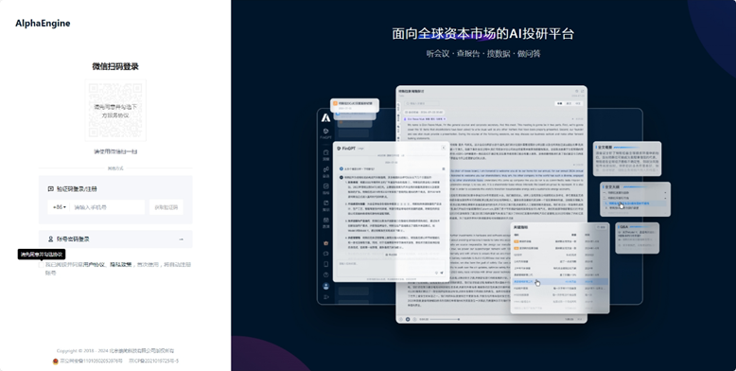Click the 微信扫码登录 heading
The height and width of the screenshot is (371, 736).
click(x=115, y=66)
